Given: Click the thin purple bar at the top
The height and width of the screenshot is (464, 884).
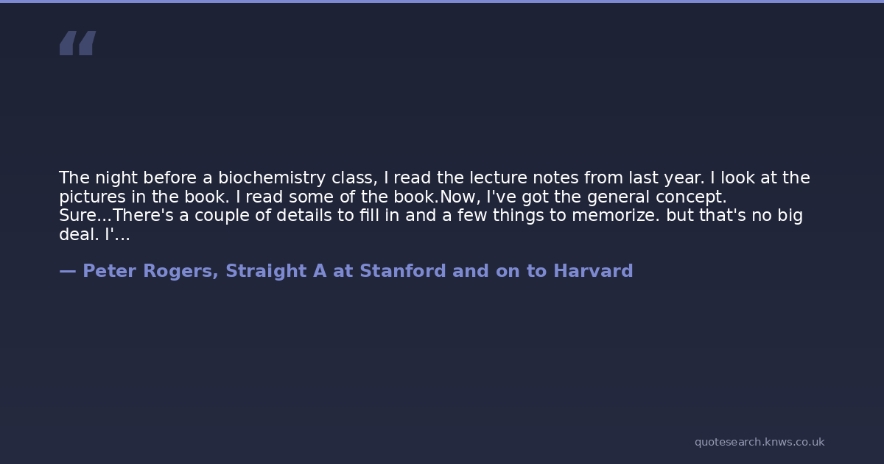Looking at the screenshot, I should 442,1.
